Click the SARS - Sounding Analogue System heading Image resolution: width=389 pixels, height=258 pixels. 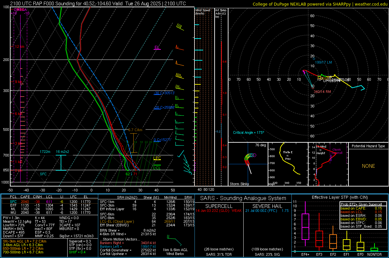(x=243, y=198)
